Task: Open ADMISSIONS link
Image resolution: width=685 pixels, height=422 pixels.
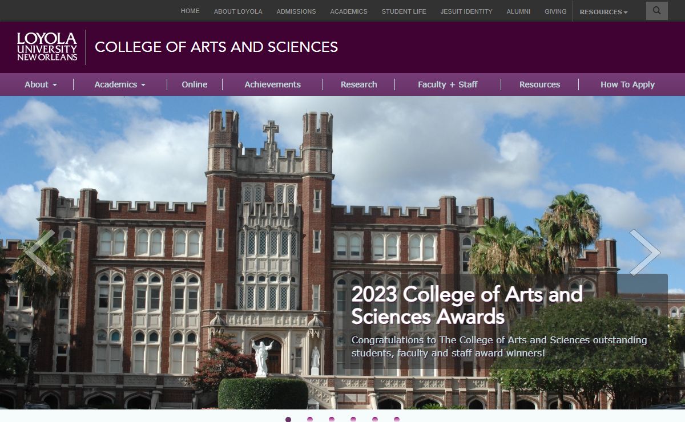Action: (x=296, y=11)
